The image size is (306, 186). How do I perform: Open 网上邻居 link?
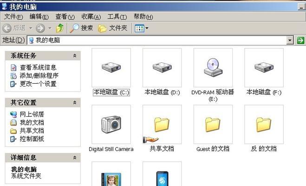pyautogui.click(x=32, y=114)
